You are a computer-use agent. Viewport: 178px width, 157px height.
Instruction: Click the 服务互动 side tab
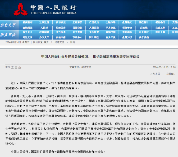click(8, 35)
